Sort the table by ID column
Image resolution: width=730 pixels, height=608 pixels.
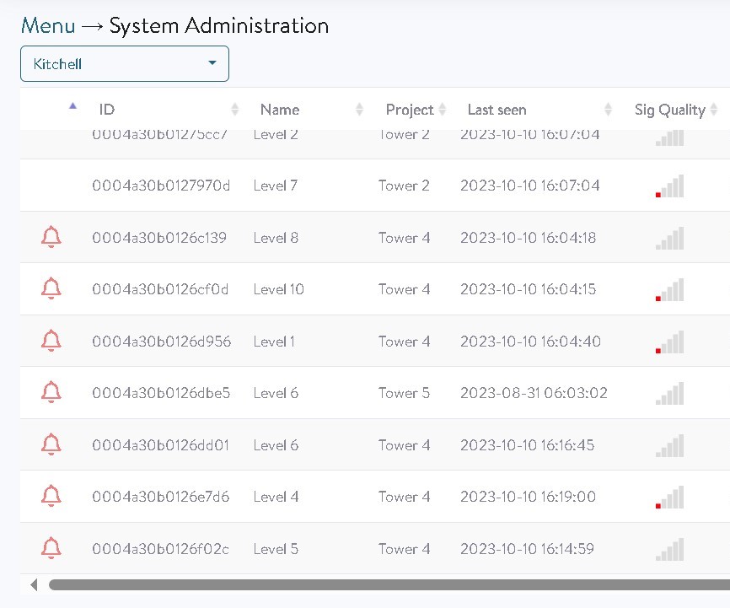pos(107,110)
